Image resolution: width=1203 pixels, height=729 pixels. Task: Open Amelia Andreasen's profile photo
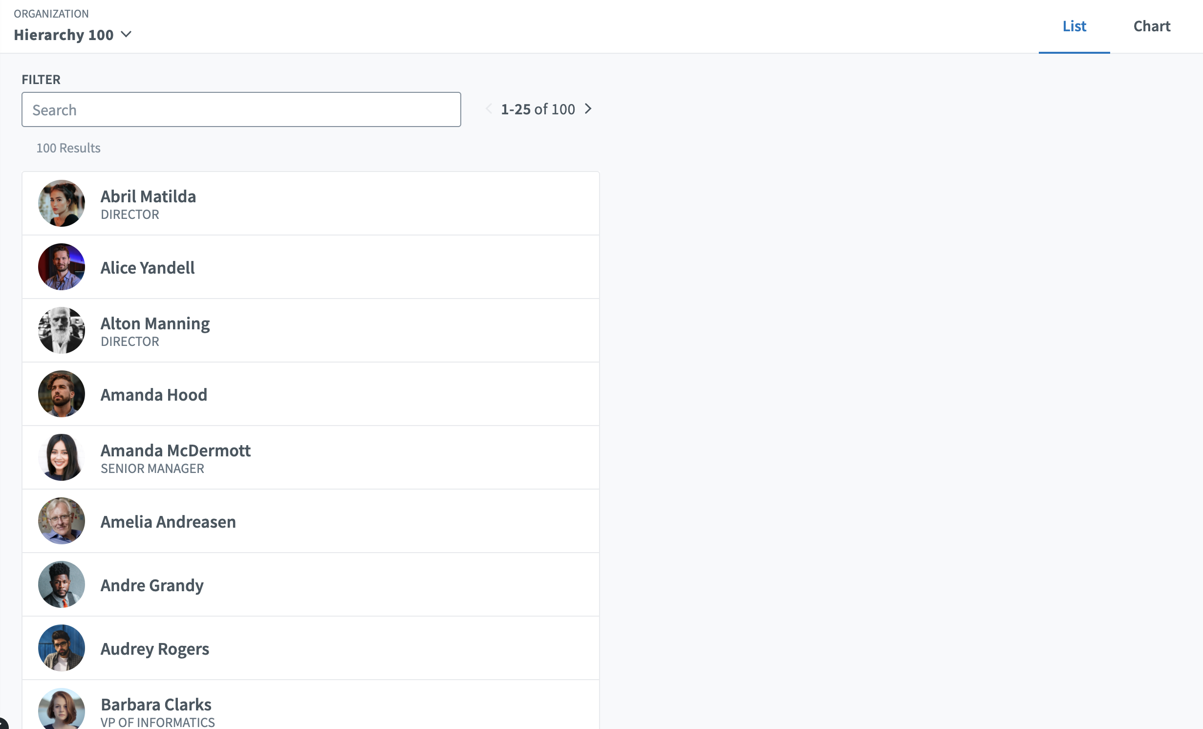(x=62, y=521)
